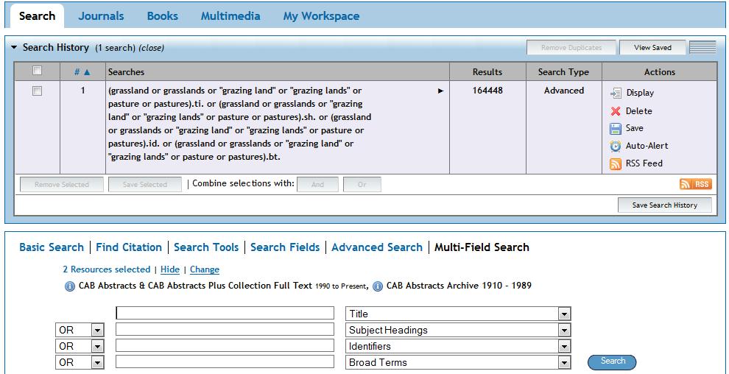Click the blue Search button
This screenshot has height=374, width=729.
pos(613,361)
